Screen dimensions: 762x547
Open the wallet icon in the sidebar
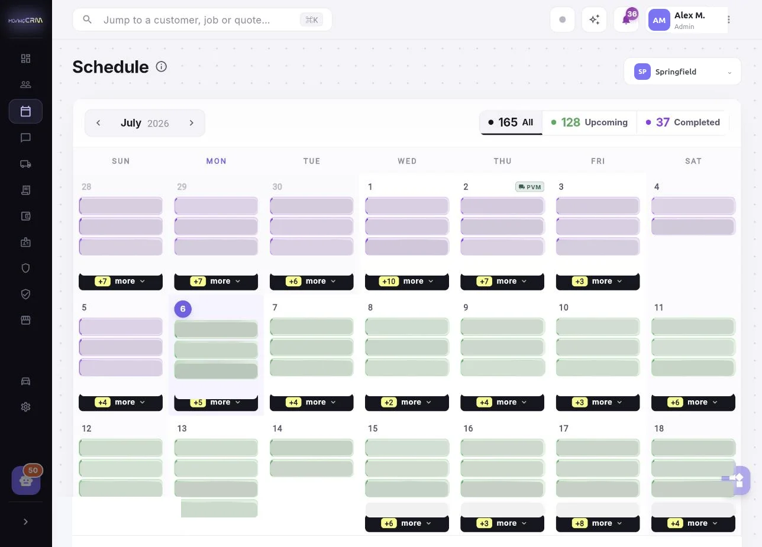(25, 216)
